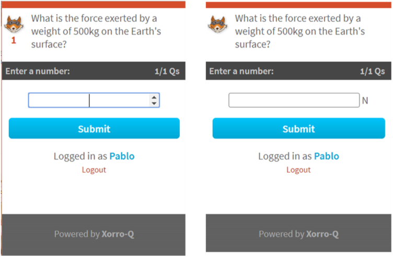Open Xorro-Q link in right footer
Screen dimensions: 393x257
click(x=322, y=234)
